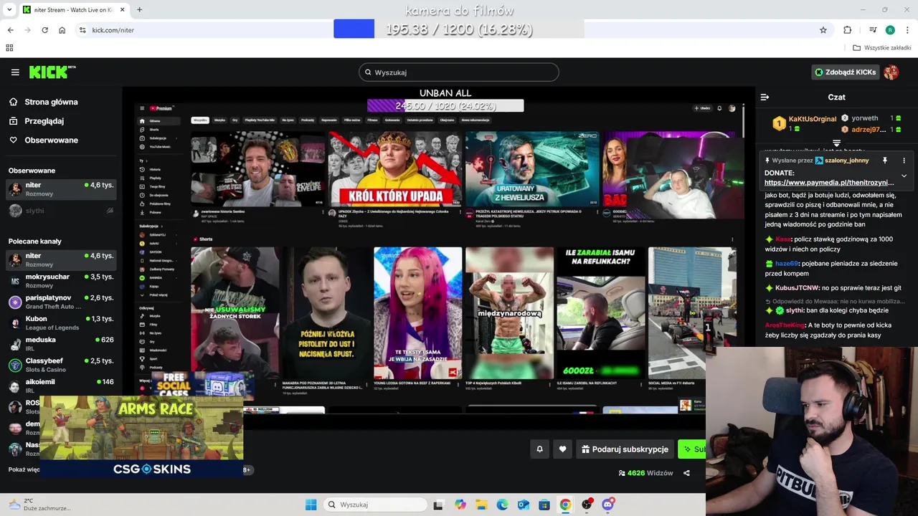
Task: Launch Copilot from taskbar
Action: [460, 505]
